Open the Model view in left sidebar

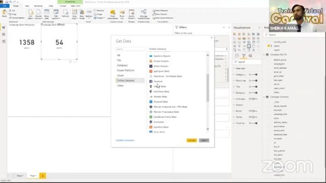(4, 41)
